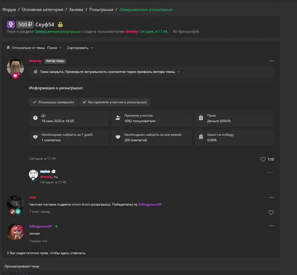Screen dimensions: 297x275
Task: Expand the Поиск dropdown
Action: point(55,48)
